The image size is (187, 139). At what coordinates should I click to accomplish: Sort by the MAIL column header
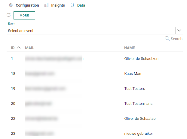click(30, 48)
